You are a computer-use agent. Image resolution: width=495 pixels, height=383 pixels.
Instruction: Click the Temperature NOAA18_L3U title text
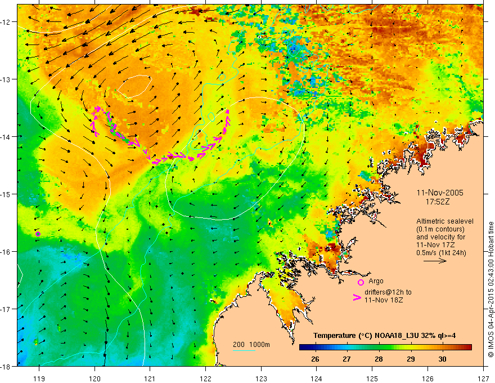coord(384,336)
